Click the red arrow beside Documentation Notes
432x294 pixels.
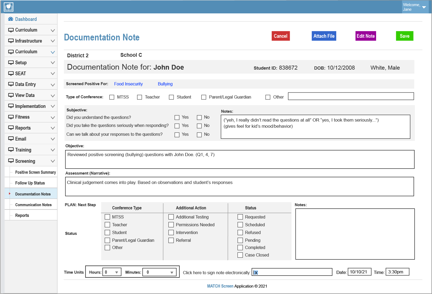point(10,194)
